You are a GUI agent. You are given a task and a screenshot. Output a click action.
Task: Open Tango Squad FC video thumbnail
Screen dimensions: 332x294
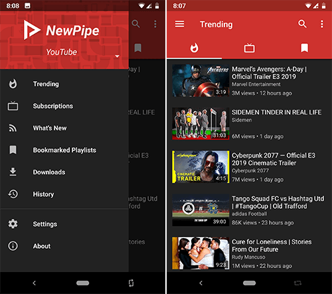pyautogui.click(x=201, y=210)
